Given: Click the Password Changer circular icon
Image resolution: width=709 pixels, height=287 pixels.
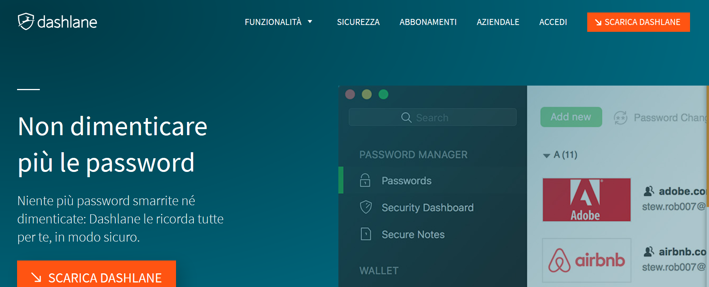Looking at the screenshot, I should tap(620, 118).
